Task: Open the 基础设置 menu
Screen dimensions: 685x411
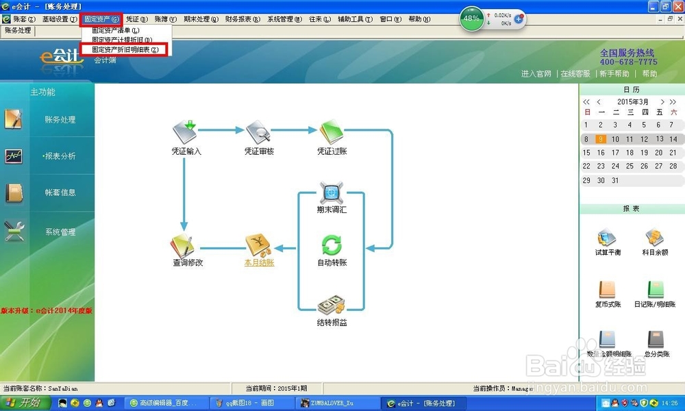Action: (x=60, y=19)
